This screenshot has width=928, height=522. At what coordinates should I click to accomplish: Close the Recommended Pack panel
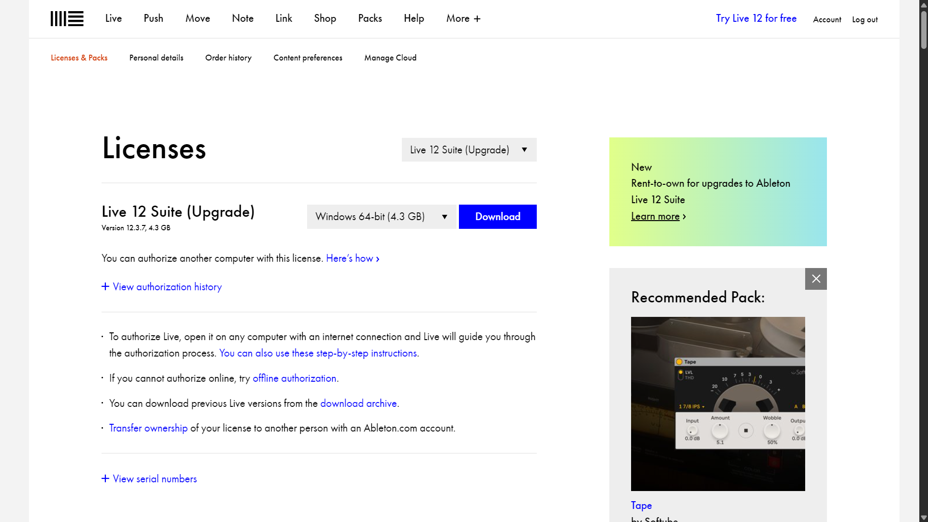[816, 279]
